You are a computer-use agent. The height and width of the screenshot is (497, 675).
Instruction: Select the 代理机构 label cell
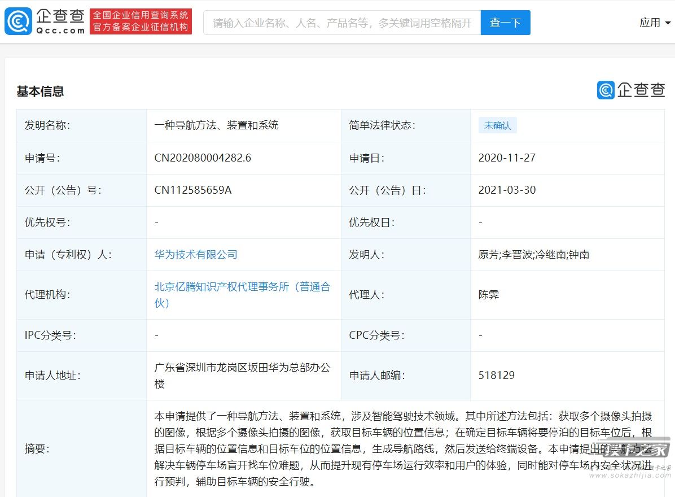click(81, 295)
